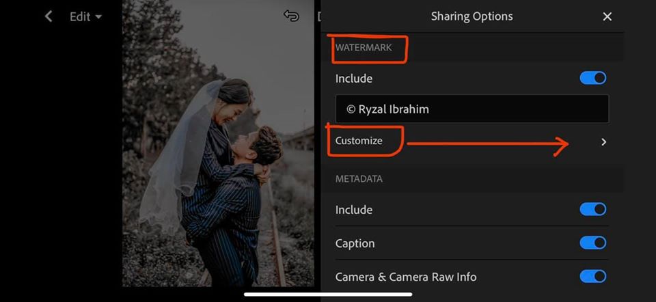Tap the home indicator bar at bottom
The height and width of the screenshot is (302, 656).
tap(328, 294)
